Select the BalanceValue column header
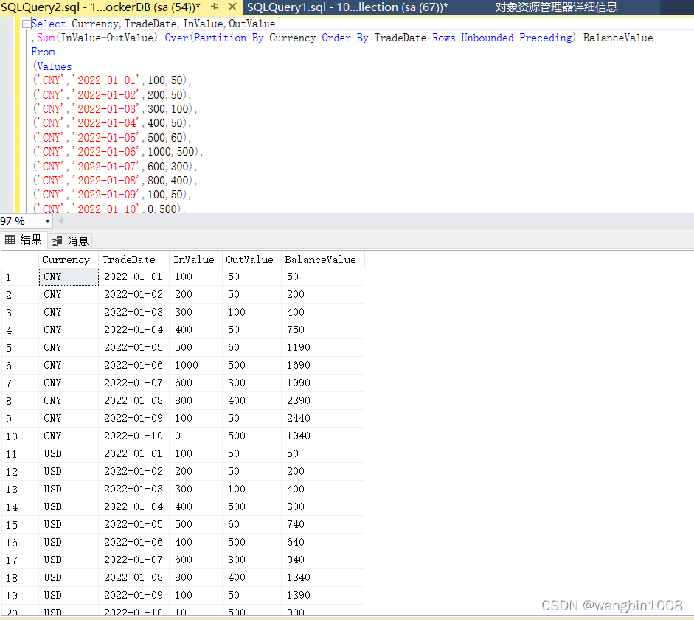Image resolution: width=694 pixels, height=620 pixels. coord(322,260)
